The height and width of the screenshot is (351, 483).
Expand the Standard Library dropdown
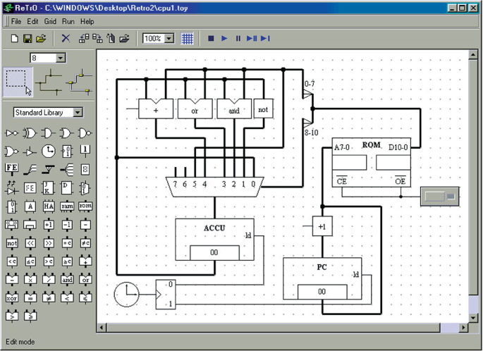coord(78,112)
